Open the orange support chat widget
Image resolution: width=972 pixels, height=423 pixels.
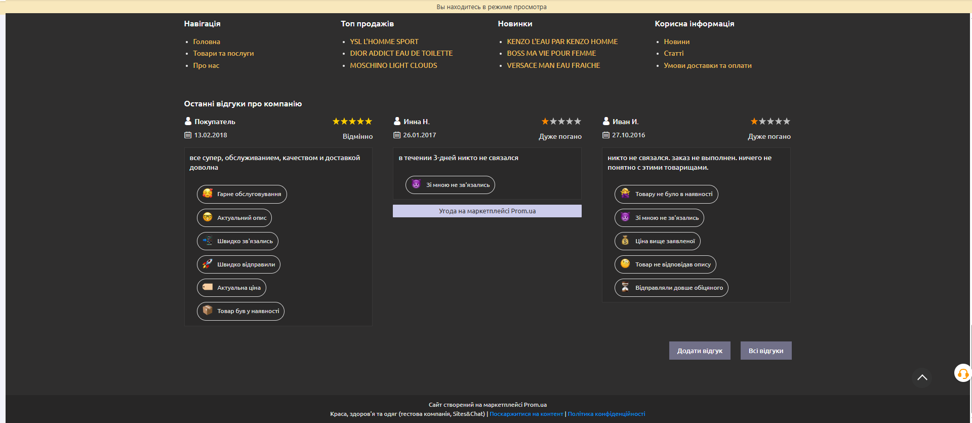962,373
